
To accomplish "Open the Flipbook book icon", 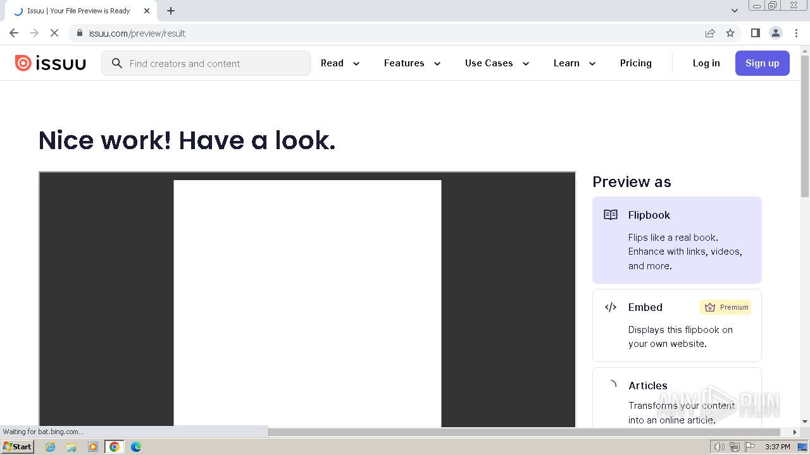I will [x=611, y=215].
